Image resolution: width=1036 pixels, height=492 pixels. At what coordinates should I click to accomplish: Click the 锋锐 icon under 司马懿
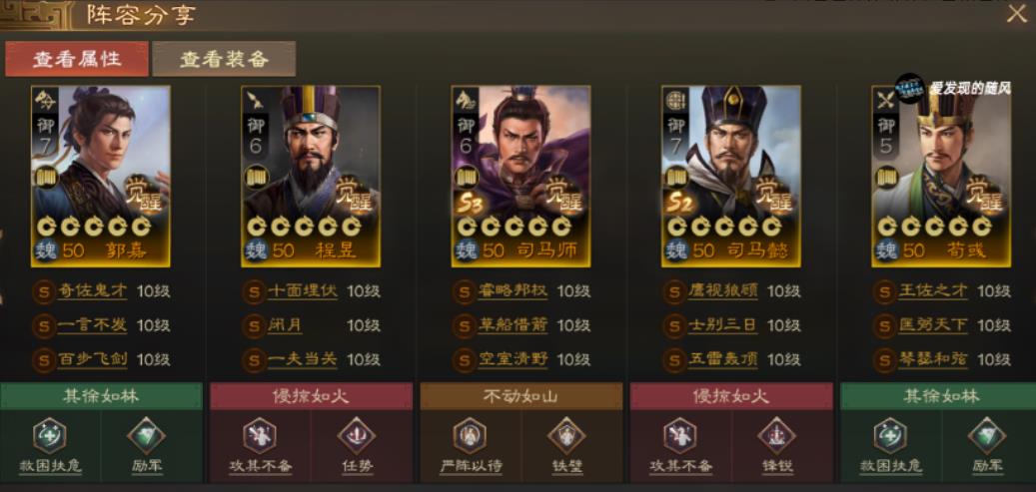pyautogui.click(x=777, y=436)
